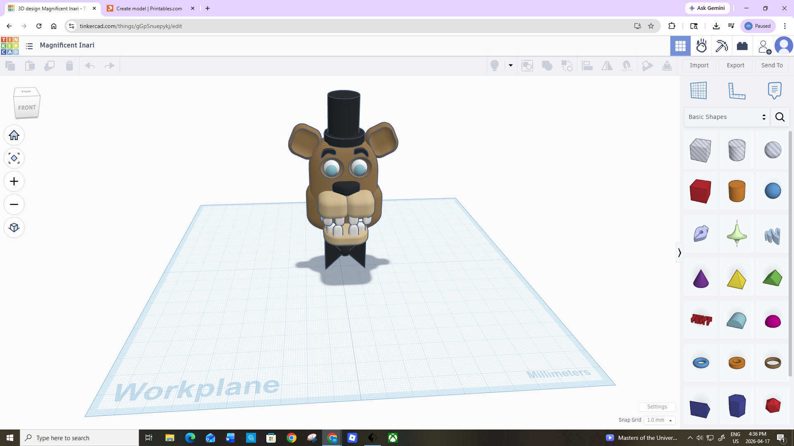Click the Duplicate and repeat icon
The height and width of the screenshot is (446, 794).
pos(50,66)
